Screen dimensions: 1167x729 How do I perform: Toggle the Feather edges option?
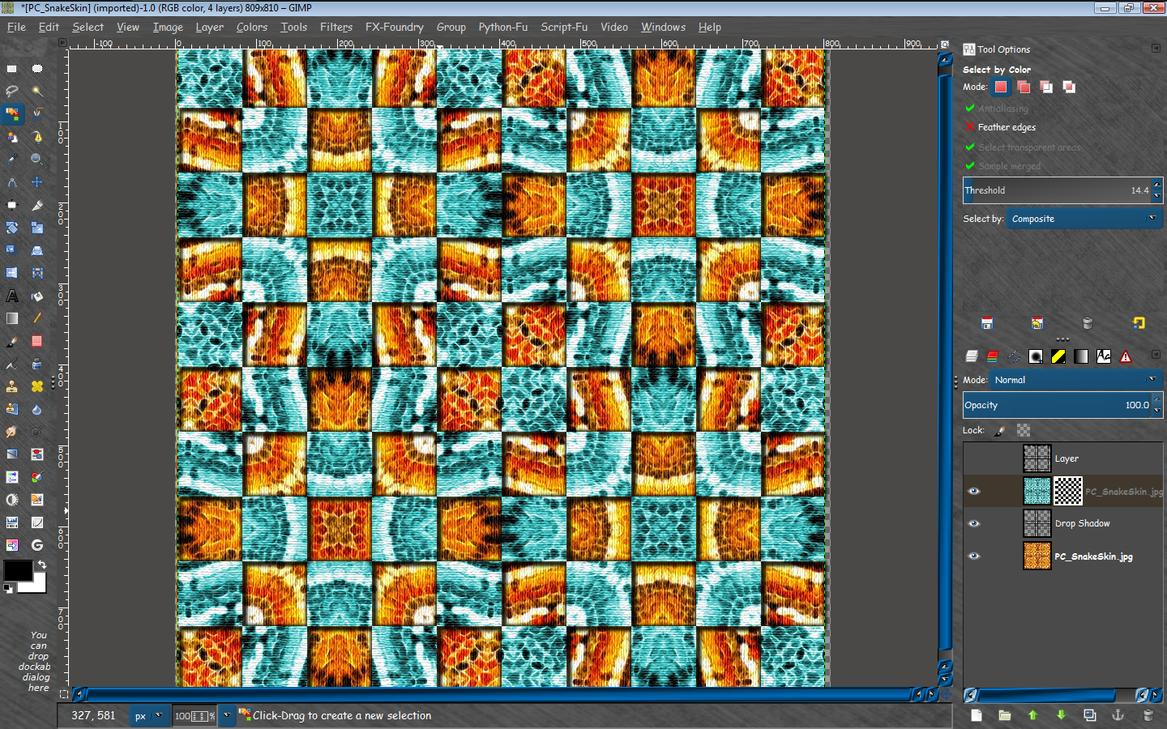[1000, 127]
